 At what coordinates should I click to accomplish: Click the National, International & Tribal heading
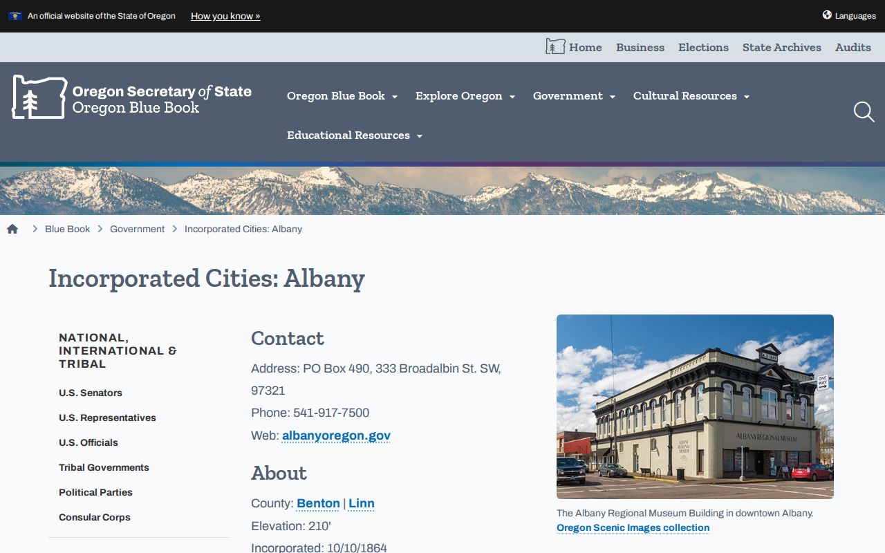coord(118,350)
